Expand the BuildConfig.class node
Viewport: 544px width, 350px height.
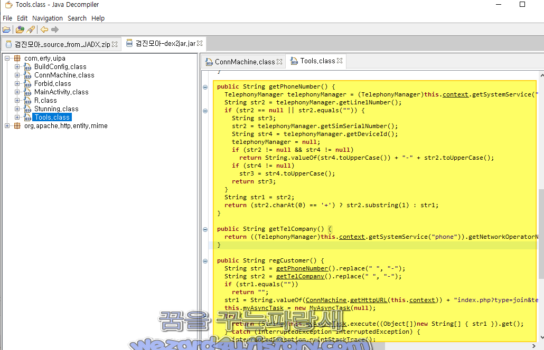point(17,66)
